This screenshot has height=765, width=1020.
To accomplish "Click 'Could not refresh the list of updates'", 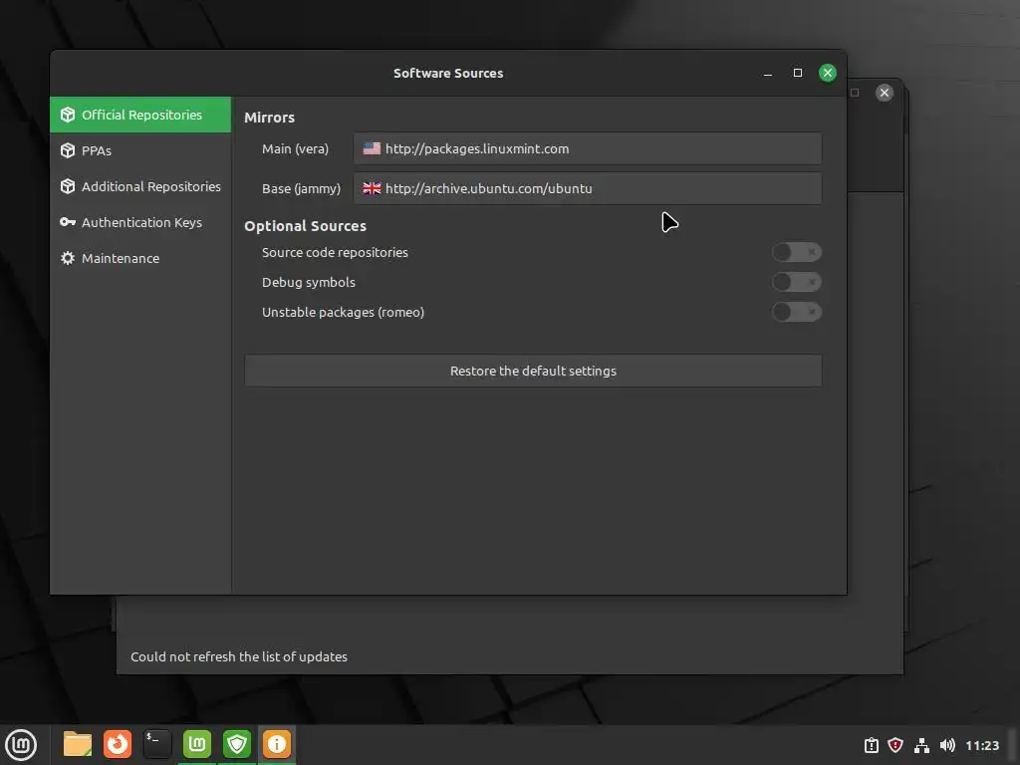I will point(239,656).
